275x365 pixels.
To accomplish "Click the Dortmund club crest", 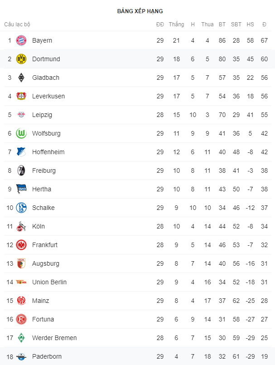I will pos(21,59).
